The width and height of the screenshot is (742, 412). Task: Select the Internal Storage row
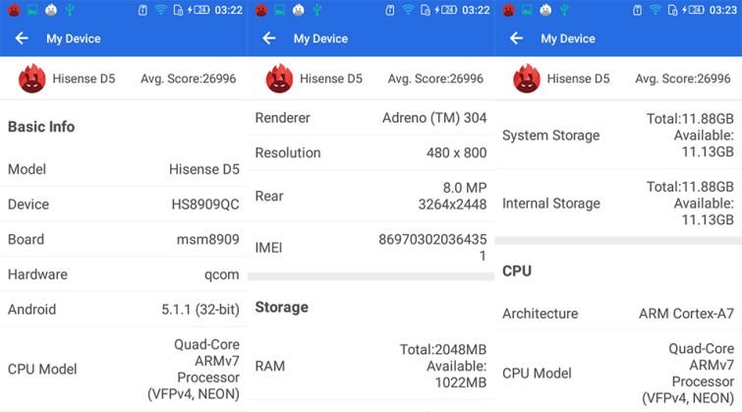[618, 204]
